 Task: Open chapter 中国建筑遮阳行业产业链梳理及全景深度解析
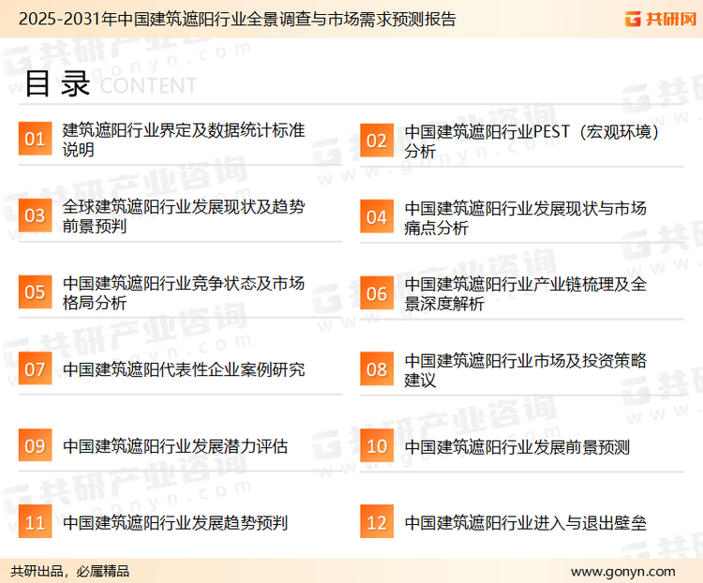[x=526, y=294]
